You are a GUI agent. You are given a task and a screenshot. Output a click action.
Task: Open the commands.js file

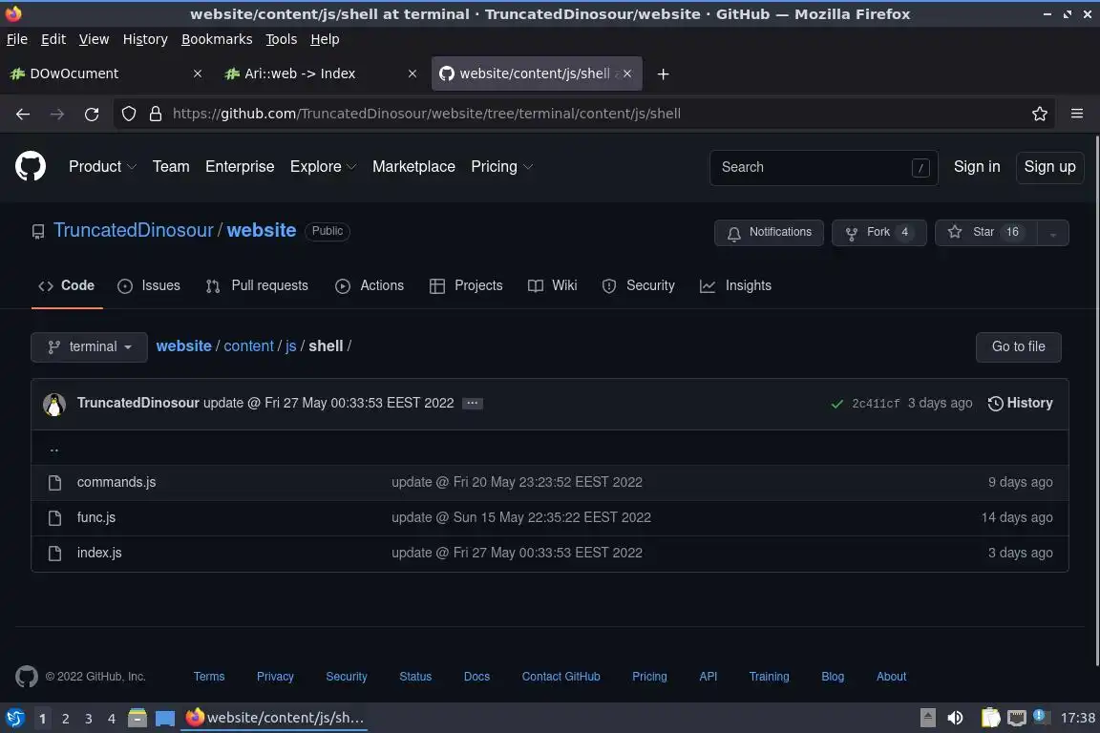point(116,483)
